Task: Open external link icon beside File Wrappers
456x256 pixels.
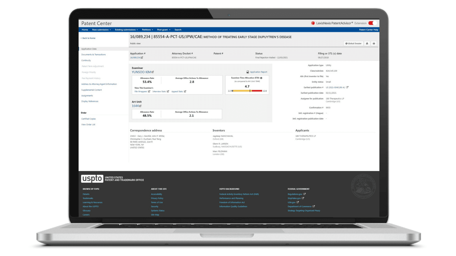Action: [149, 92]
